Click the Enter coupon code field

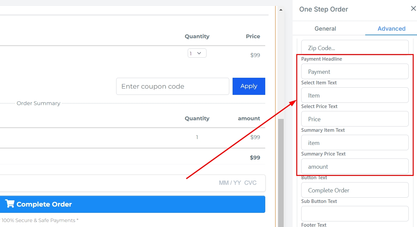coord(173,86)
